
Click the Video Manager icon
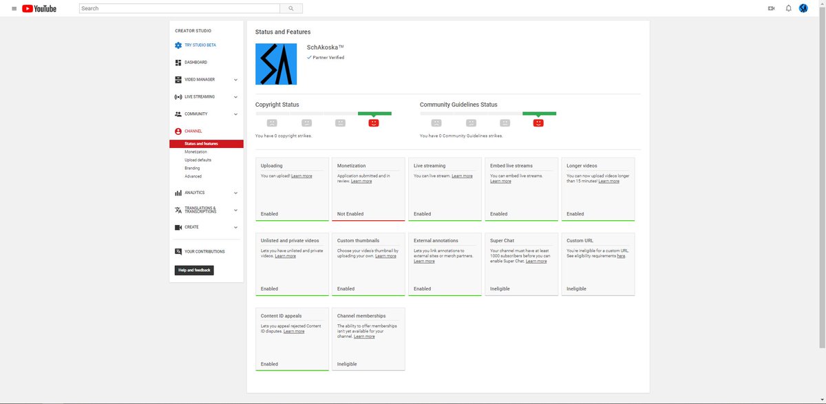pyautogui.click(x=178, y=80)
